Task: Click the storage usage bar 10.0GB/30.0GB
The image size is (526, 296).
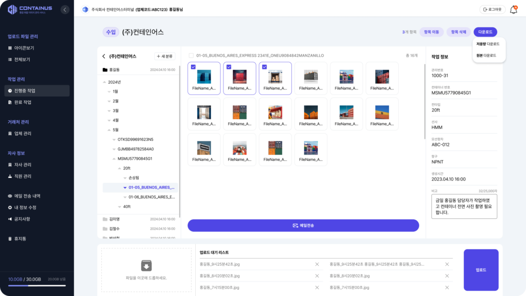Action: (36, 286)
